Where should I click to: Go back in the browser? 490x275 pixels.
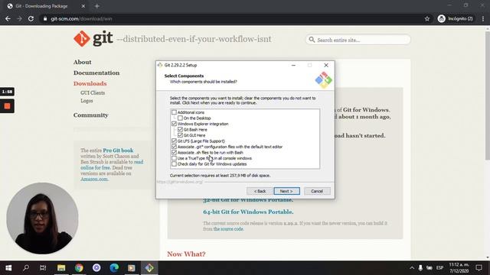8,18
